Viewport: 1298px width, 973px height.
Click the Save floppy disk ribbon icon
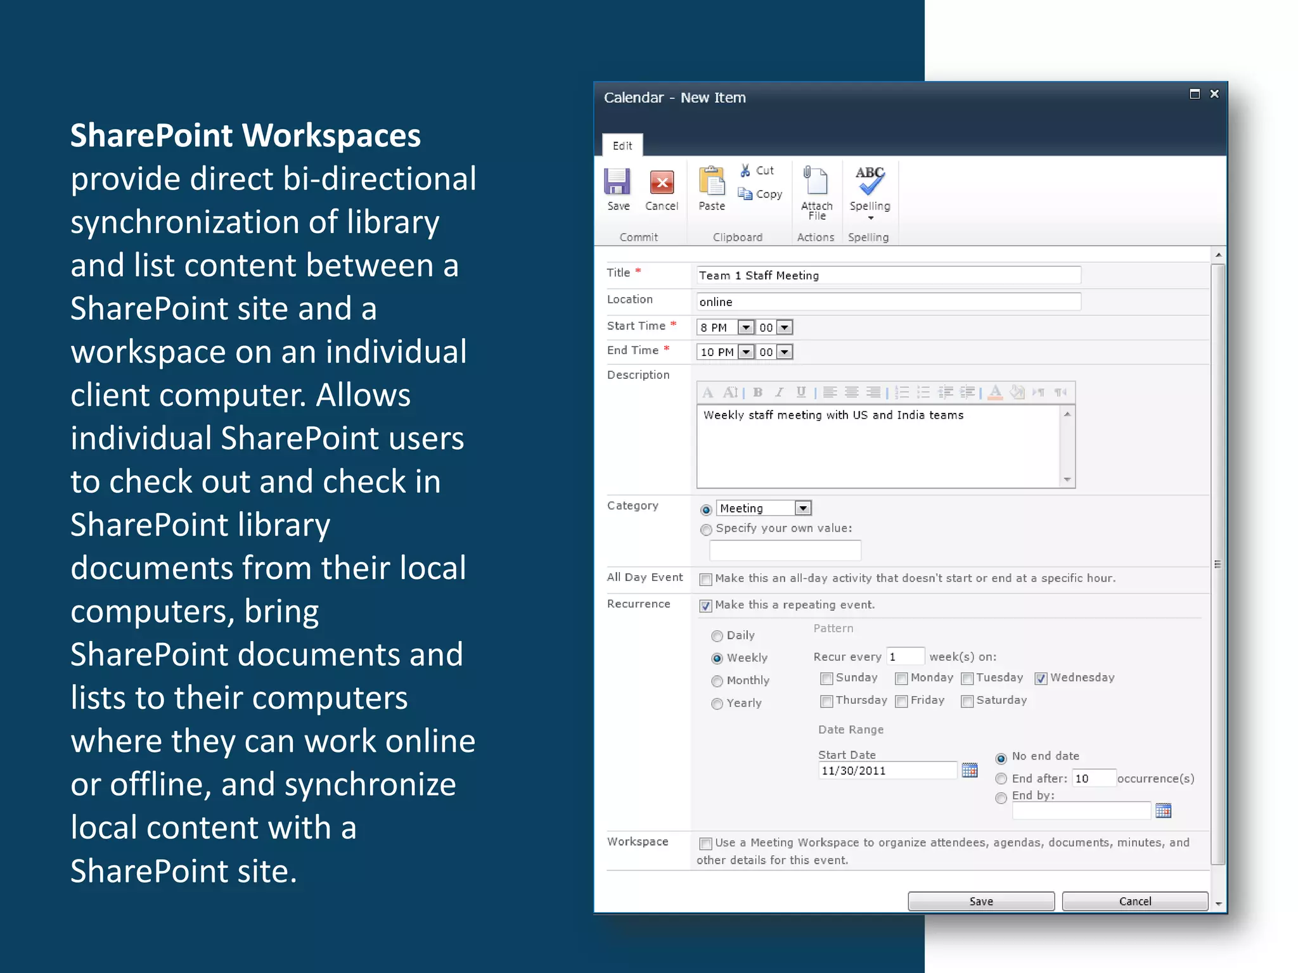click(617, 182)
